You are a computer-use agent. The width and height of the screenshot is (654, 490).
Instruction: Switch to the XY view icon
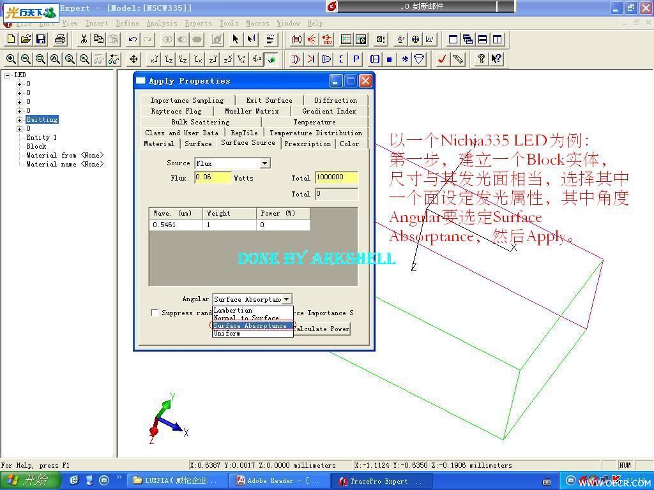click(155, 59)
